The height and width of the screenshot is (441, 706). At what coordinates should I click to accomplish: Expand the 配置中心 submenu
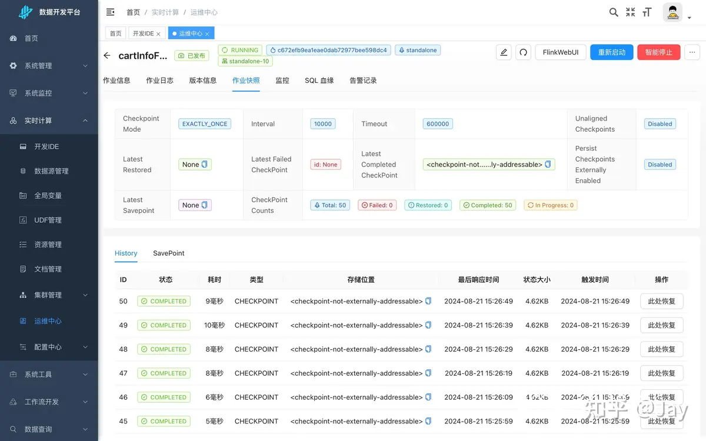click(49, 347)
